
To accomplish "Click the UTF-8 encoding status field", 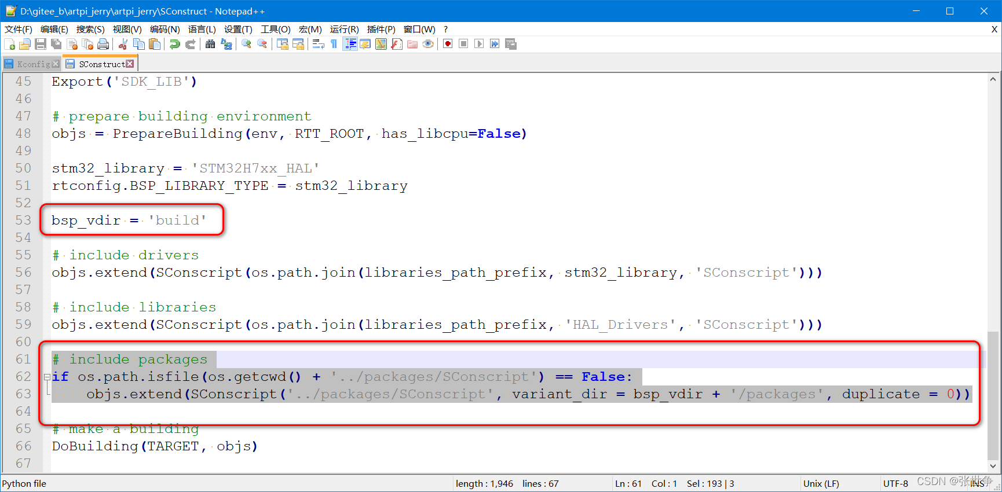I will tap(895, 483).
